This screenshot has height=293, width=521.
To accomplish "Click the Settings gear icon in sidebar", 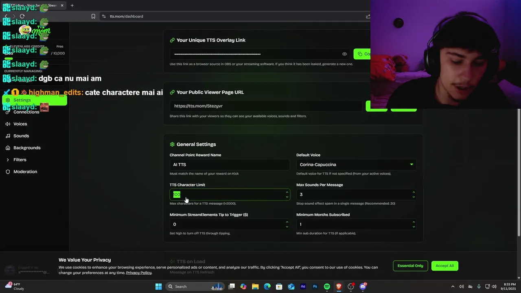I will (8, 100).
